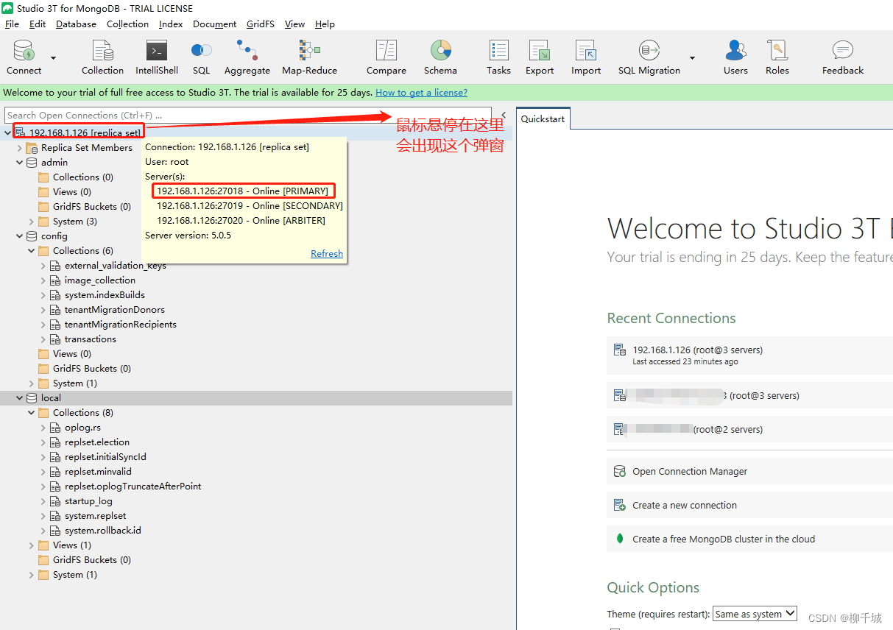Select system.replset collection

pos(95,515)
